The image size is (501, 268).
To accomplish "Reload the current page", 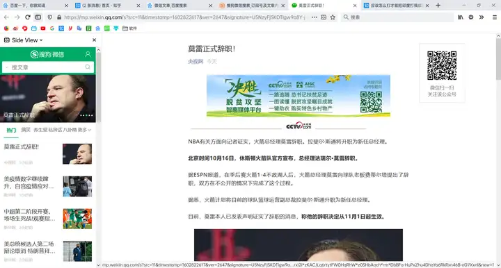I will tap(28, 17).
